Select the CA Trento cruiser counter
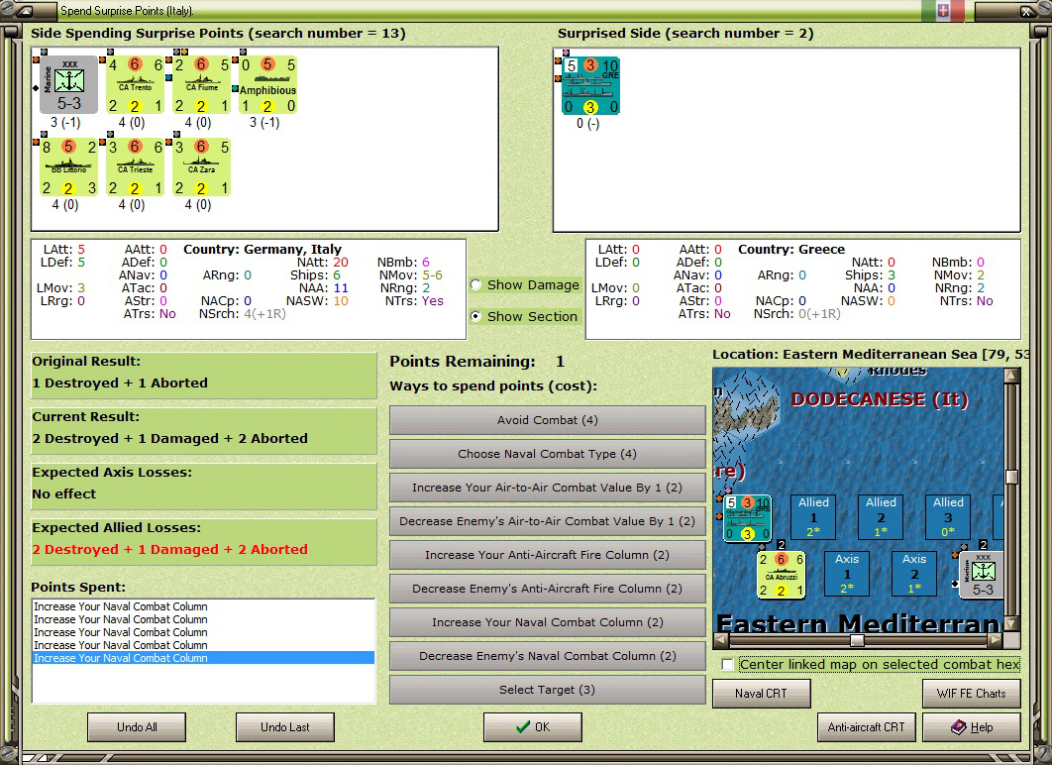Screen dimensions: 1052x765 [x=135, y=84]
